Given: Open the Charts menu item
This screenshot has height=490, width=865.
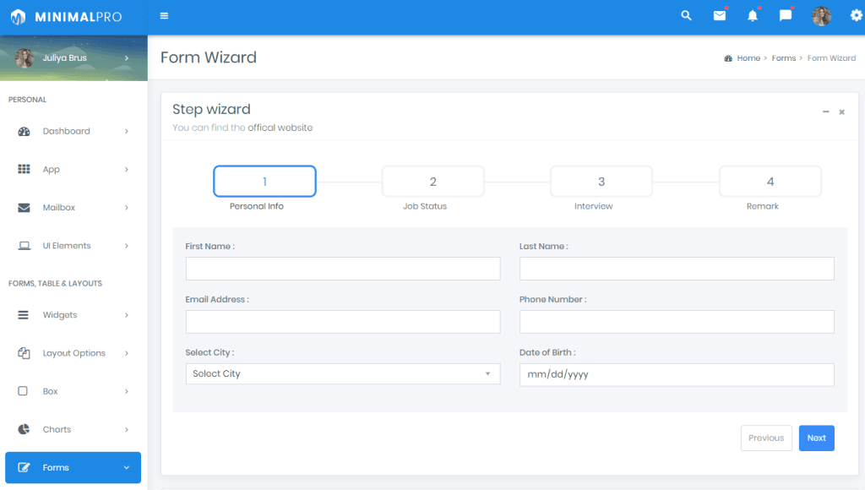Looking at the screenshot, I should coord(73,429).
